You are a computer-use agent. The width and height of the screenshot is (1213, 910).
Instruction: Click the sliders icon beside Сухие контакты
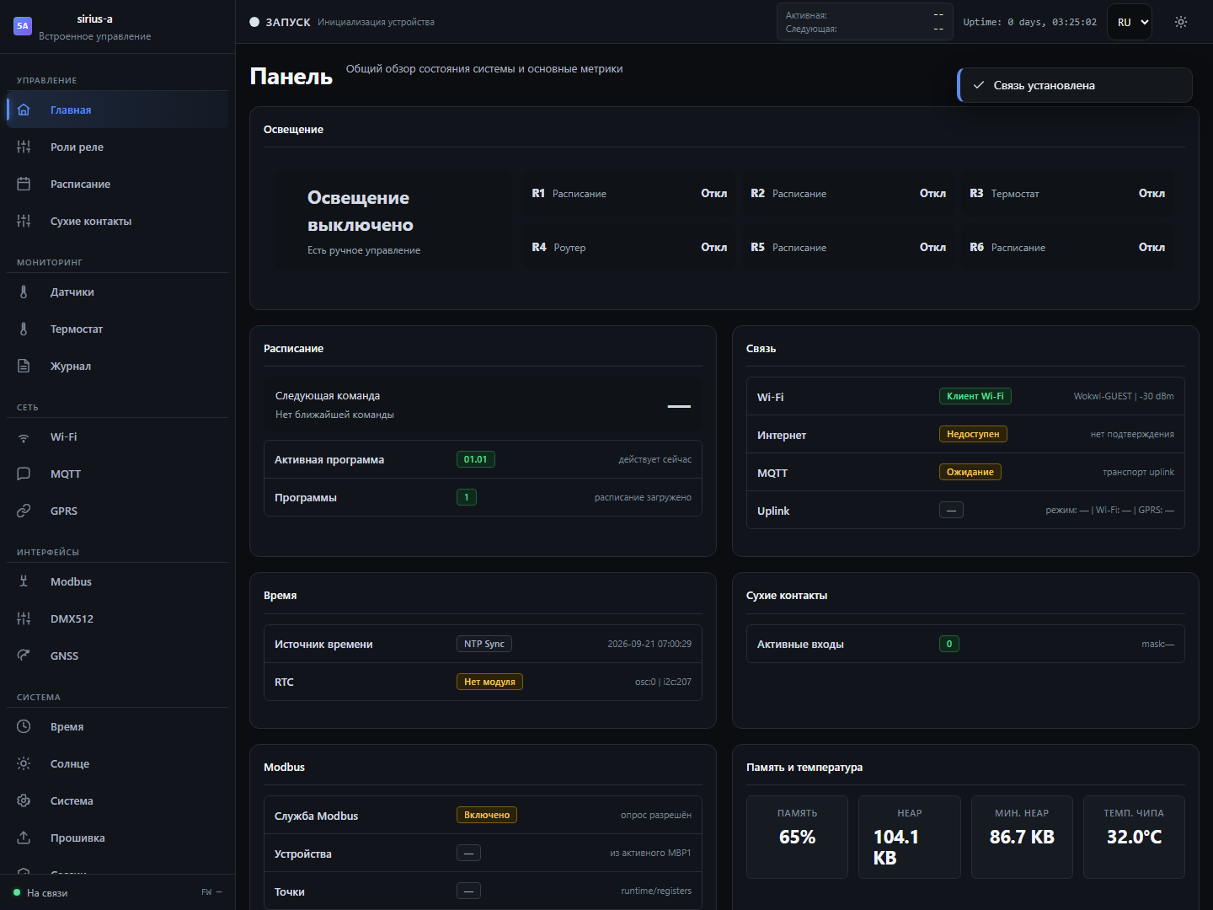[x=24, y=221]
